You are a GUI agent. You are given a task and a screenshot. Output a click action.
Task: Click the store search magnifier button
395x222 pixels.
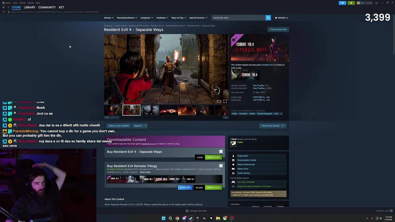[268, 18]
